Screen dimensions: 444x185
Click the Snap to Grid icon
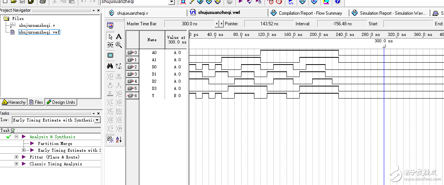coord(110,139)
